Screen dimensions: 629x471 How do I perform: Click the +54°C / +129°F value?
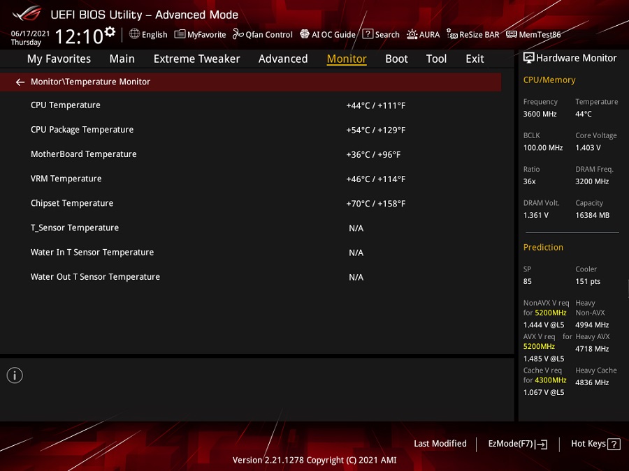[x=376, y=130]
